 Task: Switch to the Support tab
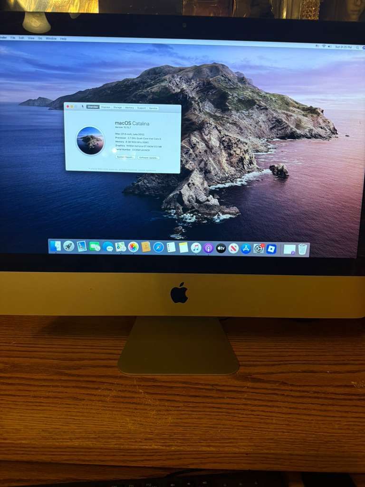(141, 108)
